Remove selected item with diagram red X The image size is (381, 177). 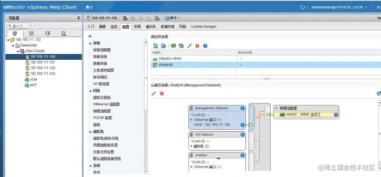[x=162, y=94]
